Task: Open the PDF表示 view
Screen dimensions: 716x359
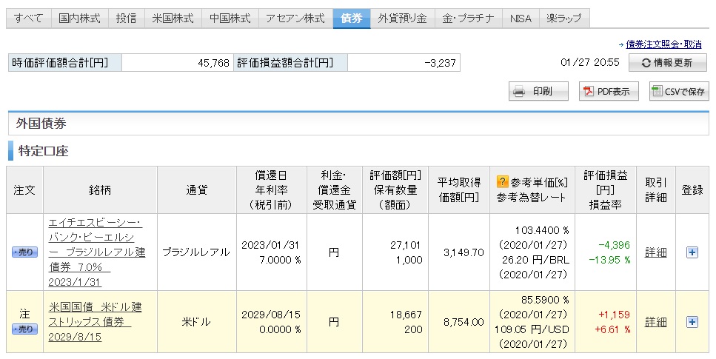Action: coord(609,91)
